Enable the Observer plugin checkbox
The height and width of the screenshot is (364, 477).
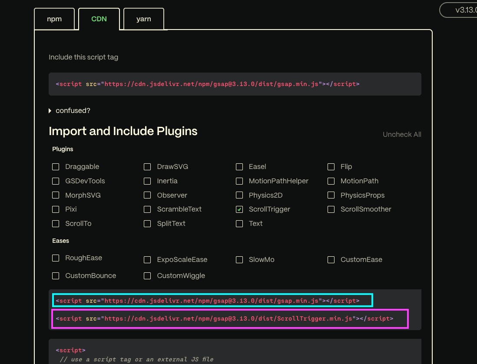147,195
